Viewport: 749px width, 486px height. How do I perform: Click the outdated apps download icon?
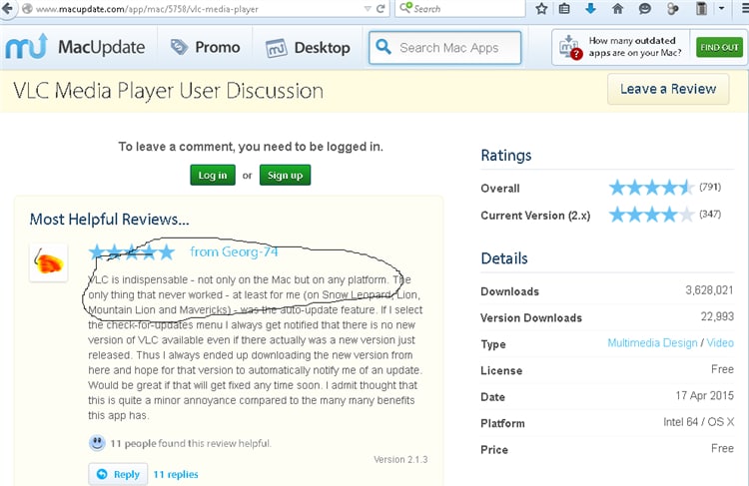[x=570, y=47]
